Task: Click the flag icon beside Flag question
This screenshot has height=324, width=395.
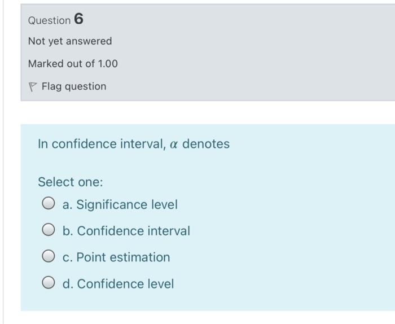Action: (33, 87)
